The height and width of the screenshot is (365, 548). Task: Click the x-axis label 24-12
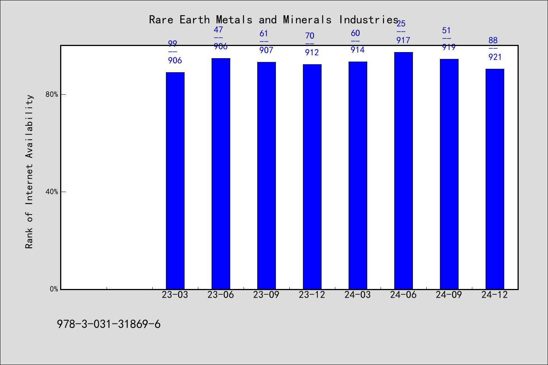pyautogui.click(x=495, y=295)
